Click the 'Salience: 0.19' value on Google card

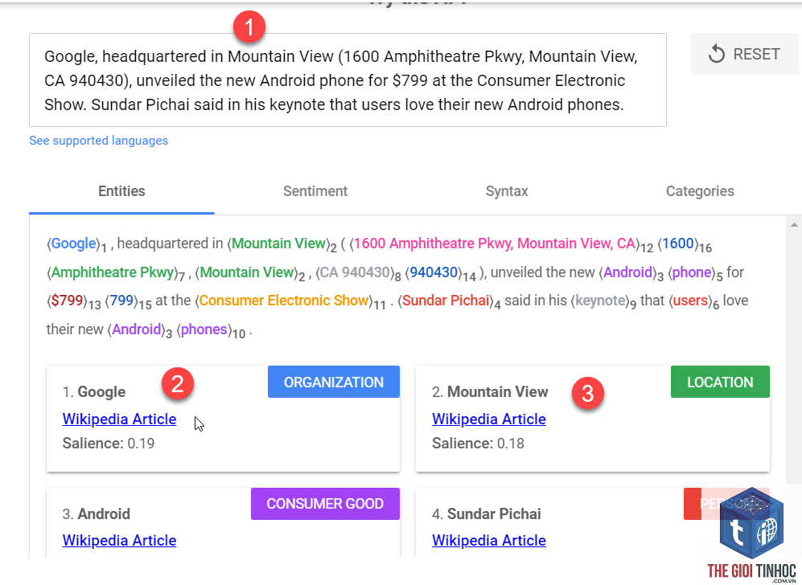point(109,444)
